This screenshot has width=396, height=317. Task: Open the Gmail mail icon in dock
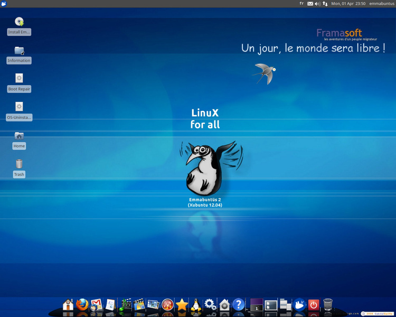[x=96, y=305]
